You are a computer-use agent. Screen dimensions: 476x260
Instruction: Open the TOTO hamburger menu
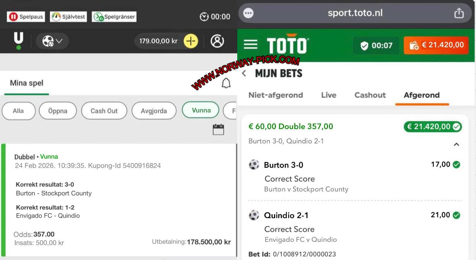(251, 45)
